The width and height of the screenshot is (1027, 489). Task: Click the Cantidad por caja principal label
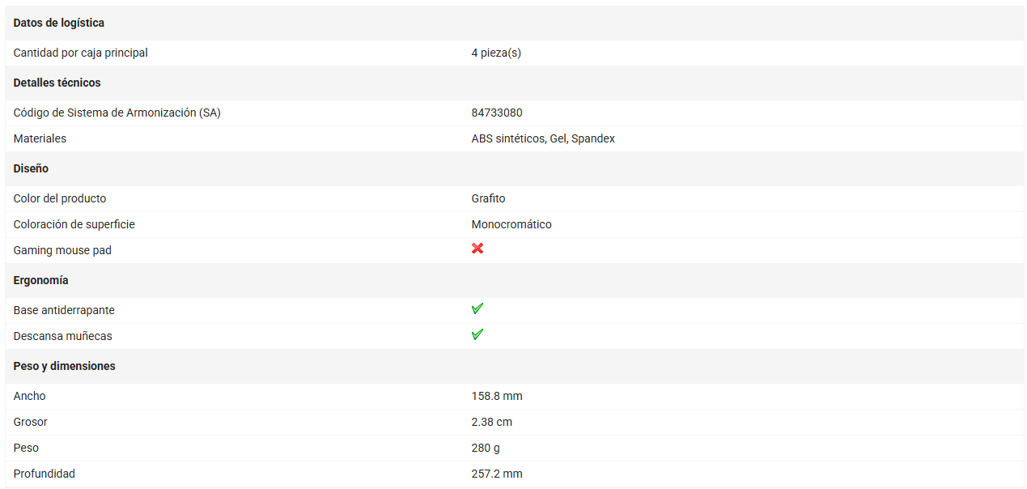[81, 53]
